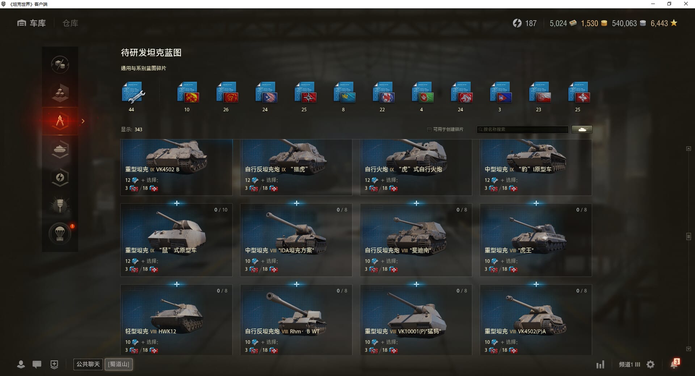
Task: Open the 蜀道山 chat channel button
Action: pyautogui.click(x=119, y=364)
